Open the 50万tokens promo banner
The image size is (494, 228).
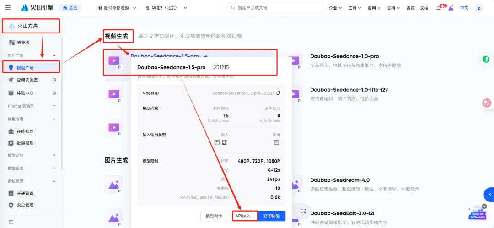476,214
